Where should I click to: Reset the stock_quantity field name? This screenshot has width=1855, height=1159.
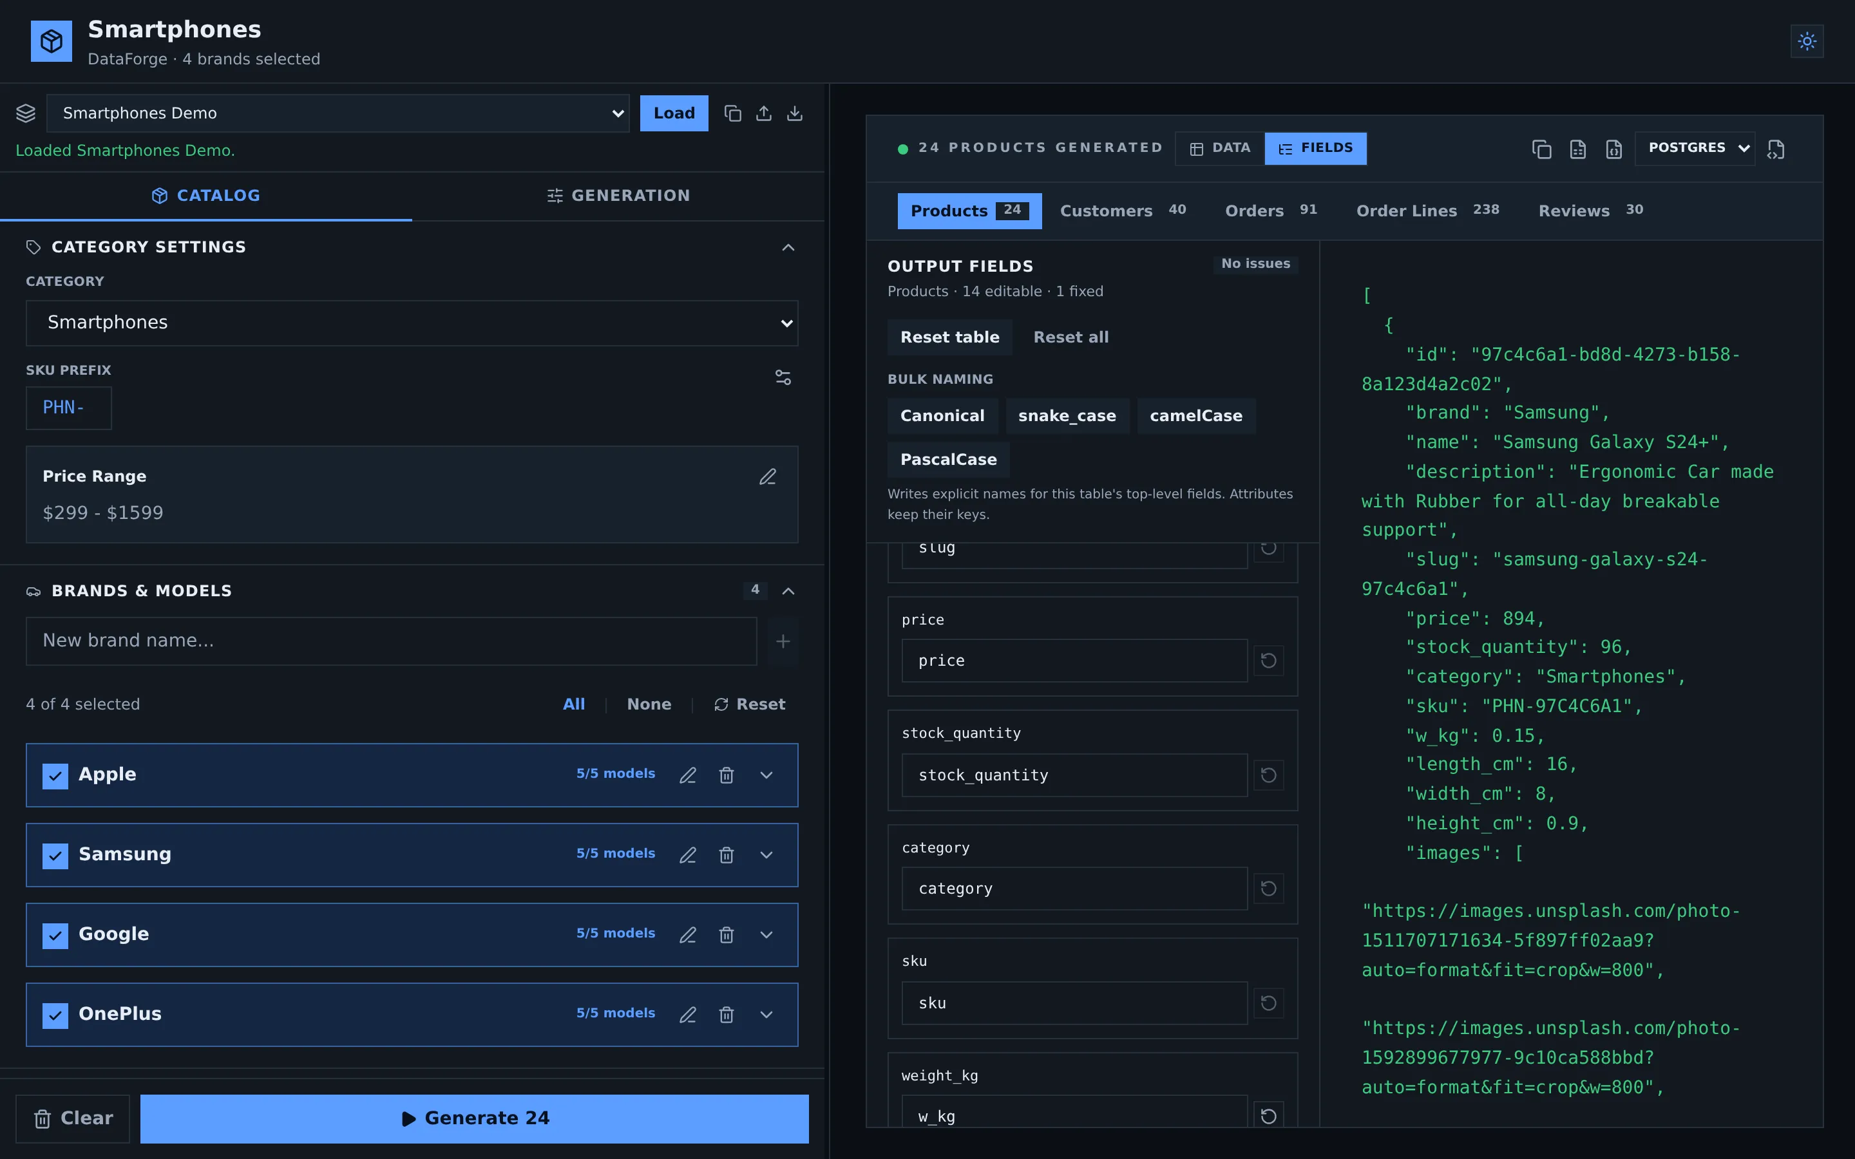[1269, 775]
